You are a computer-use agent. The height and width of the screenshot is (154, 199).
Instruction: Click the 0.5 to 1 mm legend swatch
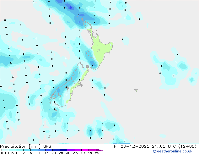tap(13, 150)
